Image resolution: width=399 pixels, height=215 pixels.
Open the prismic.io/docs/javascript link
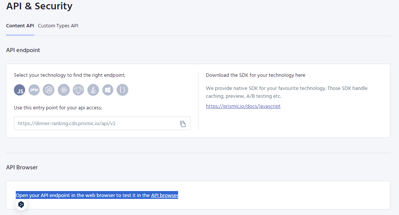pyautogui.click(x=243, y=106)
